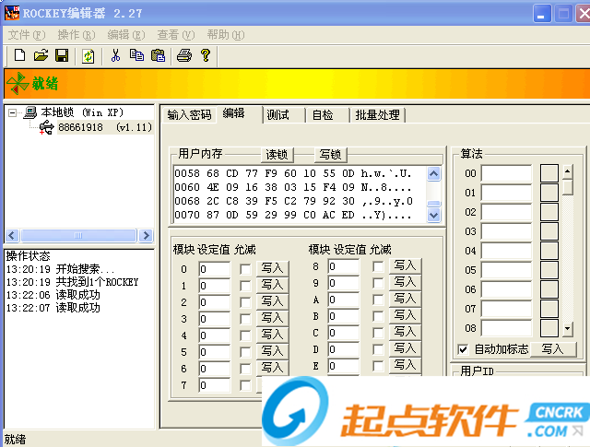Click the New file toolbar icon
Screen dimensions: 590x447
pos(19,55)
